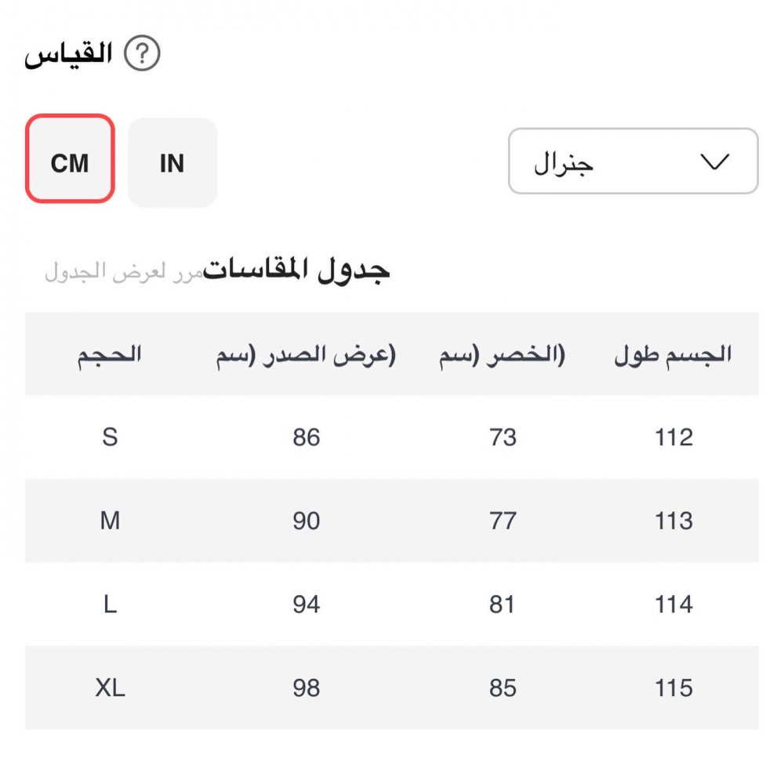Select the L size row

[110, 604]
